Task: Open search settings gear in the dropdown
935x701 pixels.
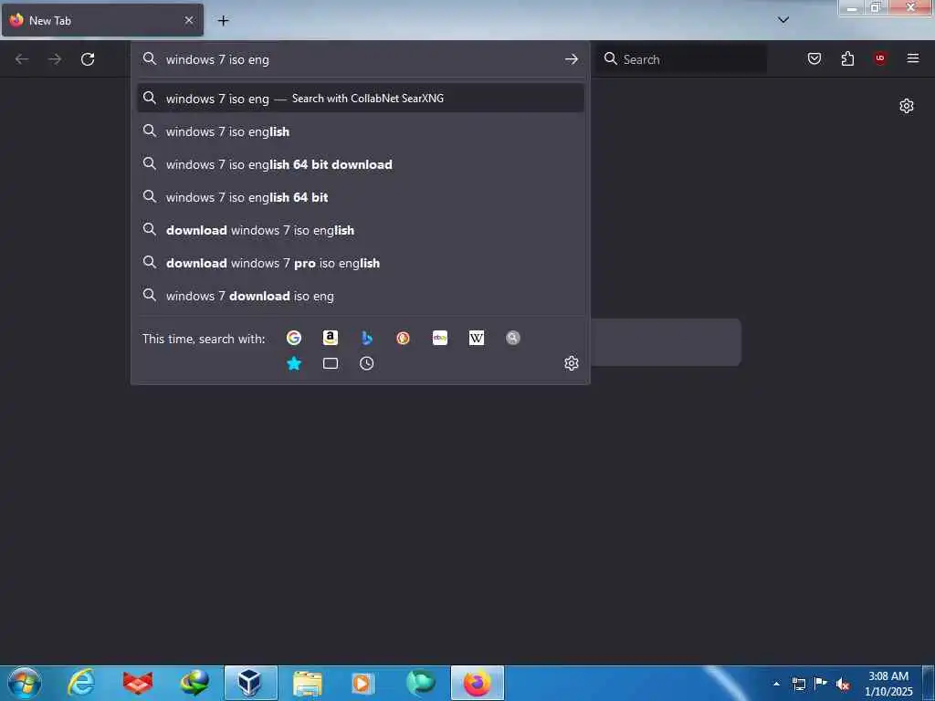Action: click(x=572, y=363)
